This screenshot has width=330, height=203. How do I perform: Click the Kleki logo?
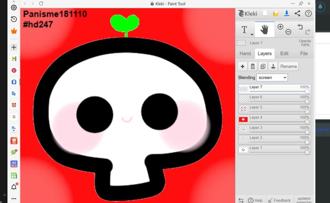point(248,14)
